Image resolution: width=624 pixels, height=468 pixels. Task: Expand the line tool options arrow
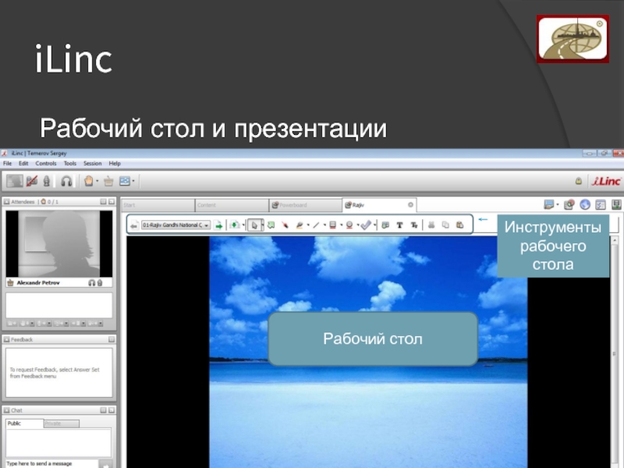(324, 225)
